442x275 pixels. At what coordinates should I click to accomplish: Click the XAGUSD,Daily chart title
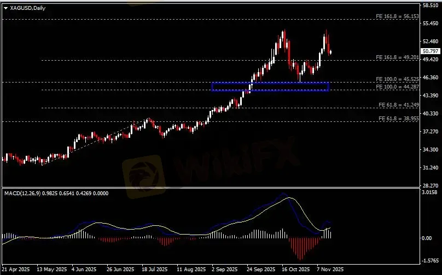pos(27,8)
